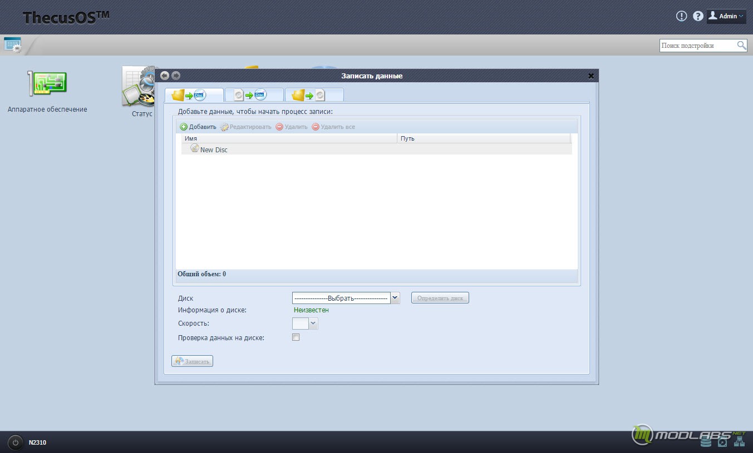Image resolution: width=753 pixels, height=453 pixels.
Task: Click the forward arrow in the dialog title bar
Action: pos(176,76)
